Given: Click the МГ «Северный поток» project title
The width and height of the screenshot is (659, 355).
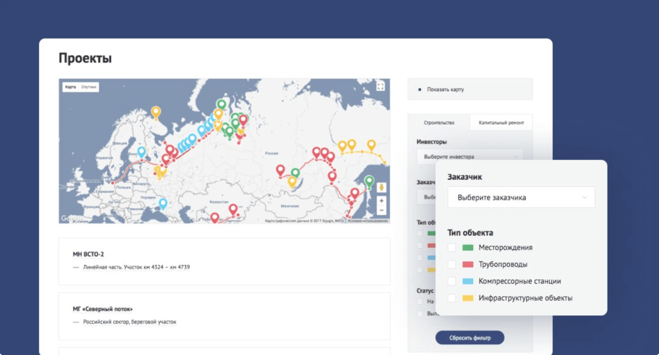Looking at the screenshot, I should 103,309.
